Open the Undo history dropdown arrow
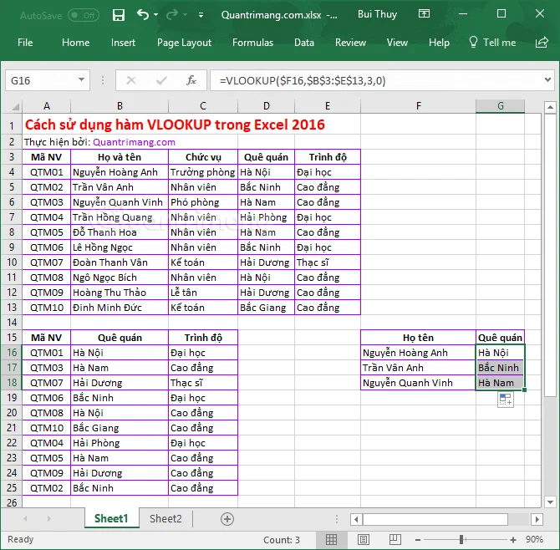This screenshot has height=550, width=560. pos(156,15)
